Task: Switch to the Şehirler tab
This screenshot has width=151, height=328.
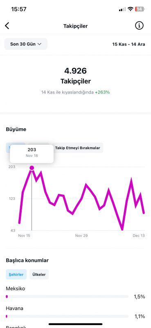Action: [16, 274]
